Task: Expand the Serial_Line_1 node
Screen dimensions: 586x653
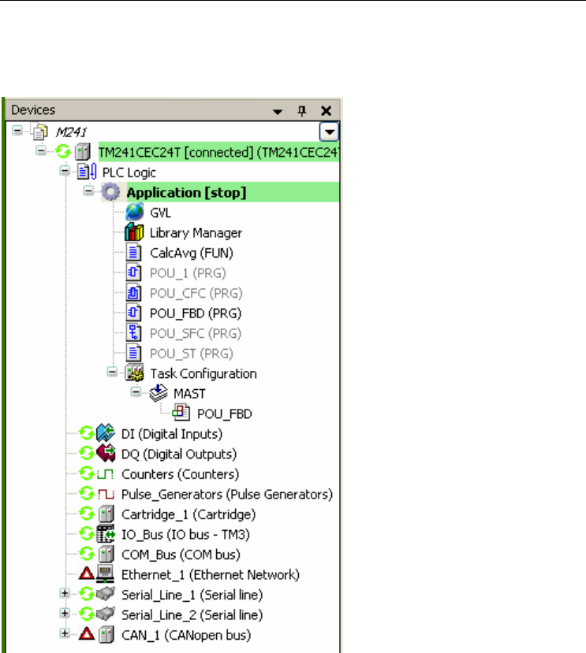Action: (x=65, y=593)
